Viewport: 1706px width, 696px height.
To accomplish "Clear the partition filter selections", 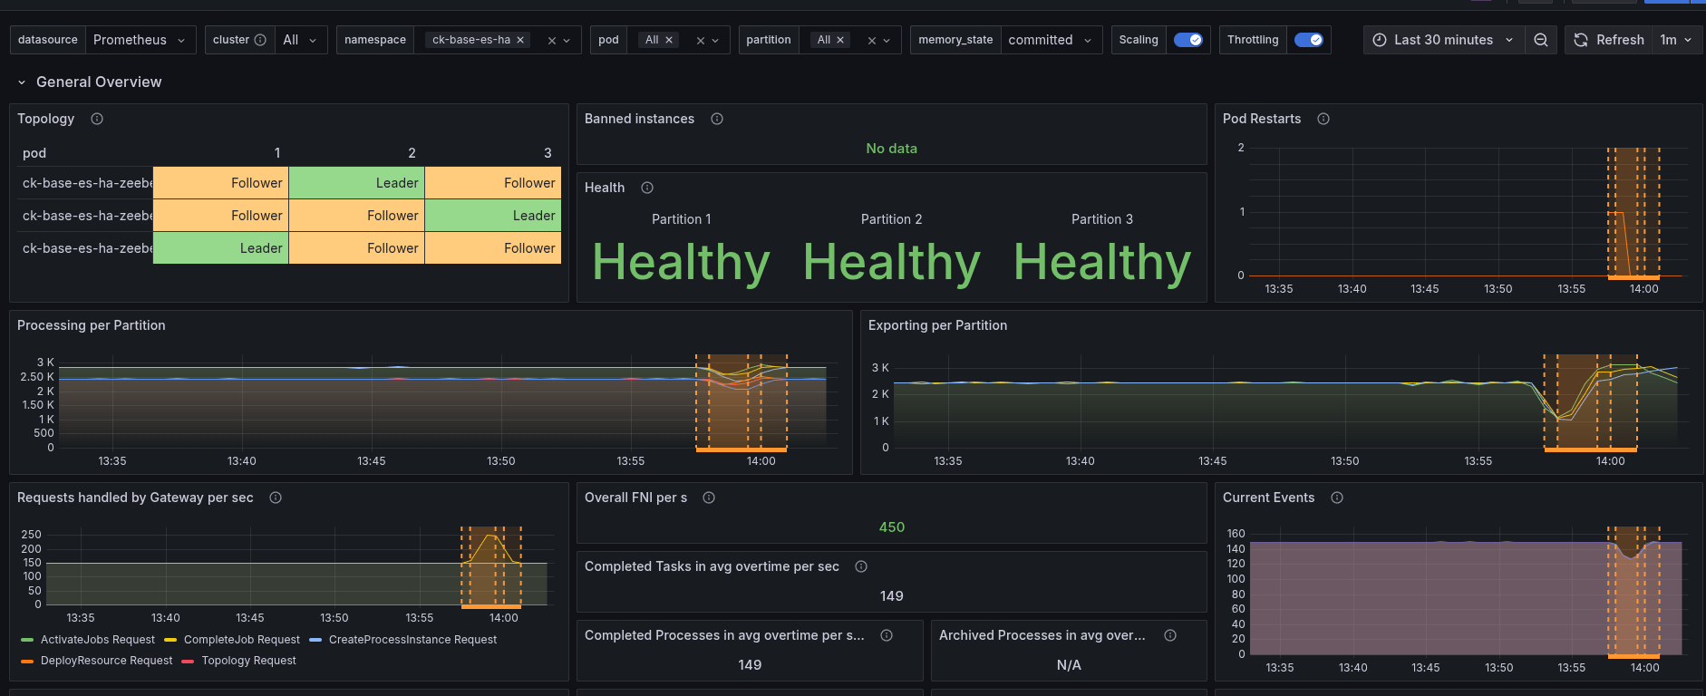I will pos(872,40).
